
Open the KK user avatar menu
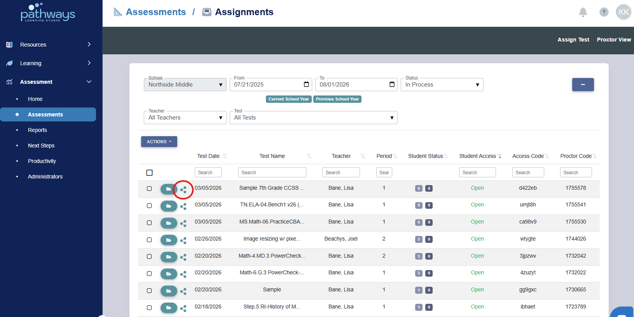pyautogui.click(x=624, y=12)
